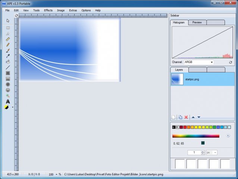The image size is (238, 179).
Task: Activate the Zoom magnifier tool
Action: [x=8, y=96]
